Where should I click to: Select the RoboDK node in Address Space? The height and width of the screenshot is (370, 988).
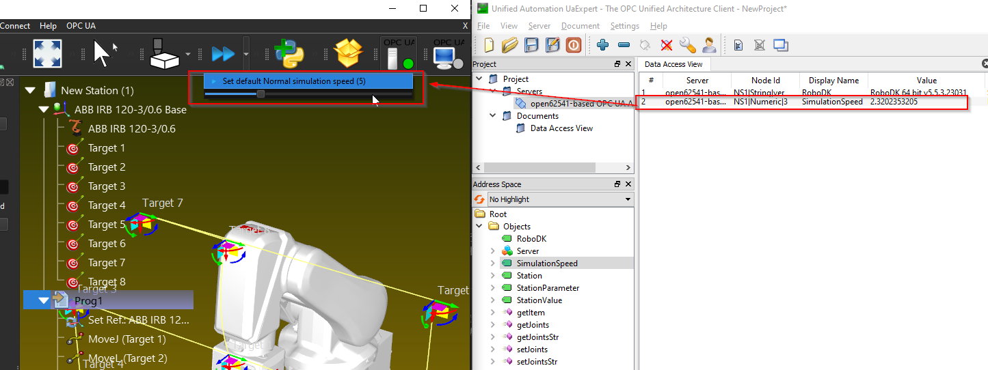(531, 239)
